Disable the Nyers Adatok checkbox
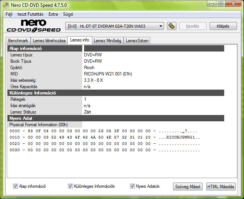The height and width of the screenshot is (199, 244). [x=132, y=186]
